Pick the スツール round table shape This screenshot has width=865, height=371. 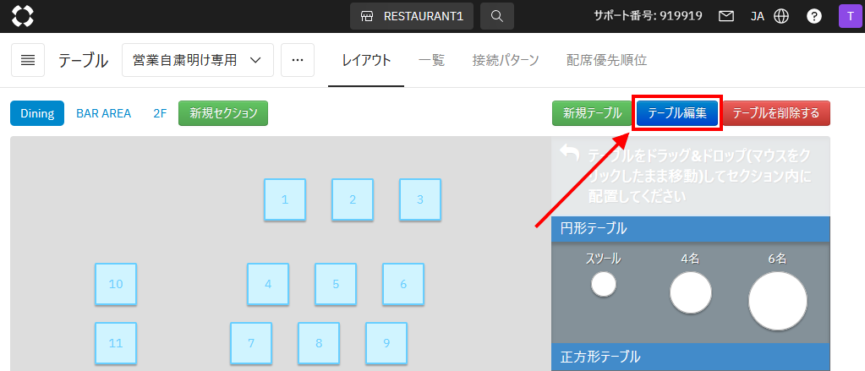pos(604,285)
